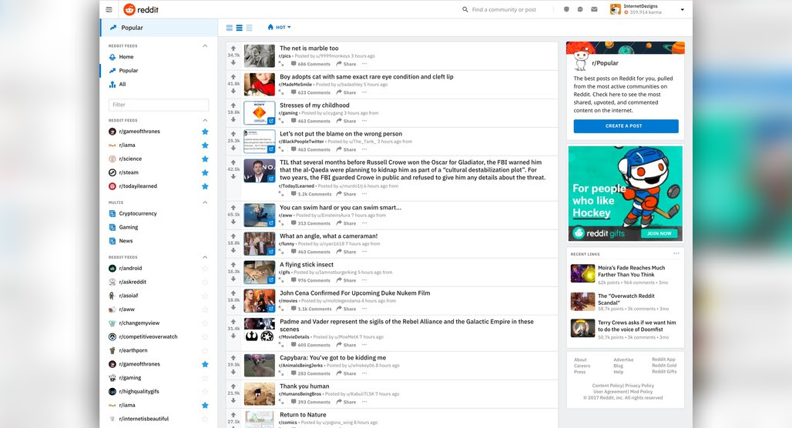The image size is (792, 428).
Task: Open the HOT sort dropdown
Action: tap(280, 27)
